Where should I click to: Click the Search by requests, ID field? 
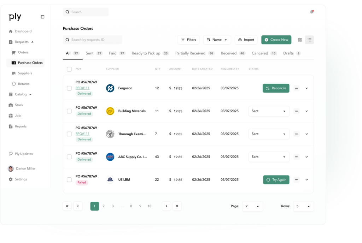point(92,40)
